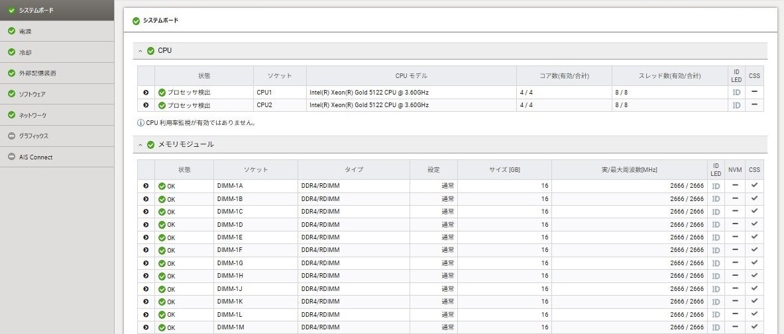Click the CSS checkmark for DIMM-1A
This screenshot has height=334, width=784.
click(754, 185)
